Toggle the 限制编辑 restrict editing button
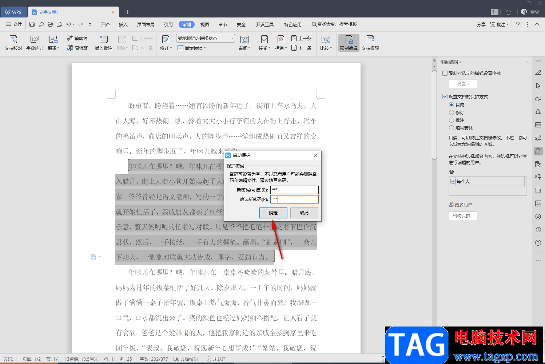Screen dimensions: 545x364 tap(349, 43)
